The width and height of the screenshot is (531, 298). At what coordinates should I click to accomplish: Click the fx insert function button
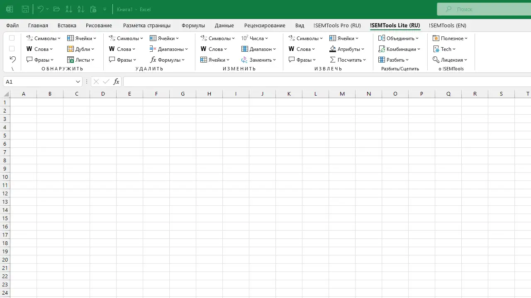click(116, 82)
